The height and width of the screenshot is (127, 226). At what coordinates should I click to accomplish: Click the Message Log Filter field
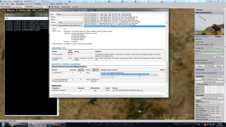26,18
